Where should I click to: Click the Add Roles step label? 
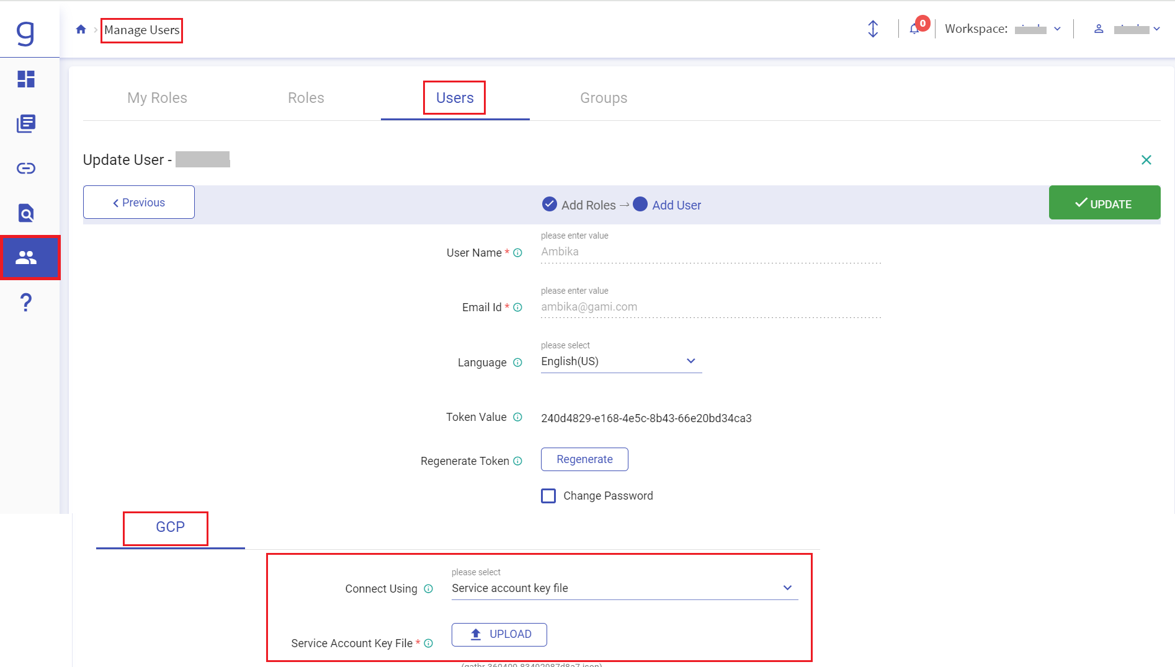click(x=589, y=205)
